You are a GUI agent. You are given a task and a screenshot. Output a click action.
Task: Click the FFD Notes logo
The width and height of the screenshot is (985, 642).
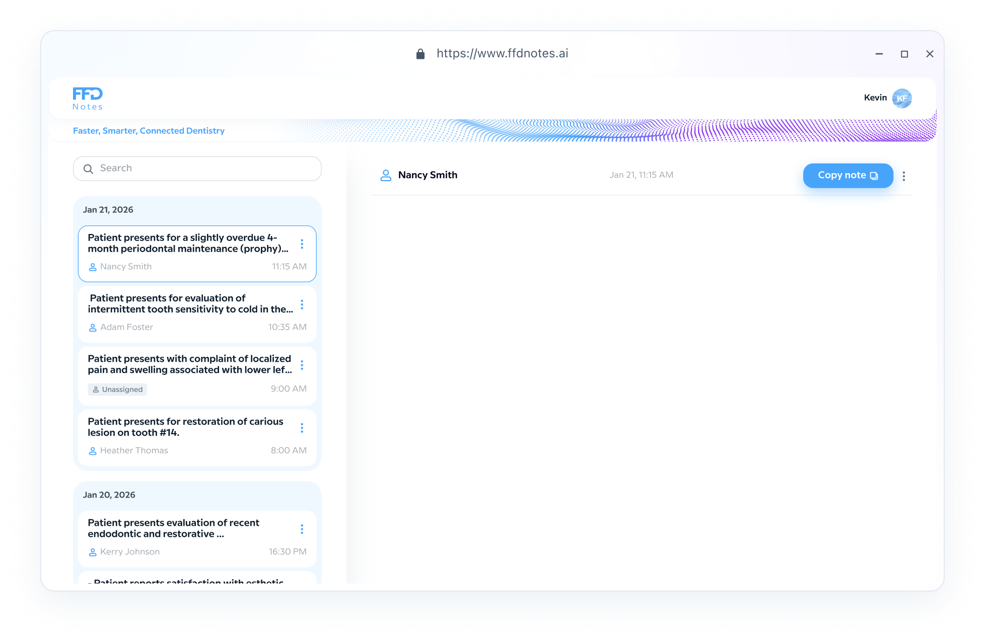[88, 99]
